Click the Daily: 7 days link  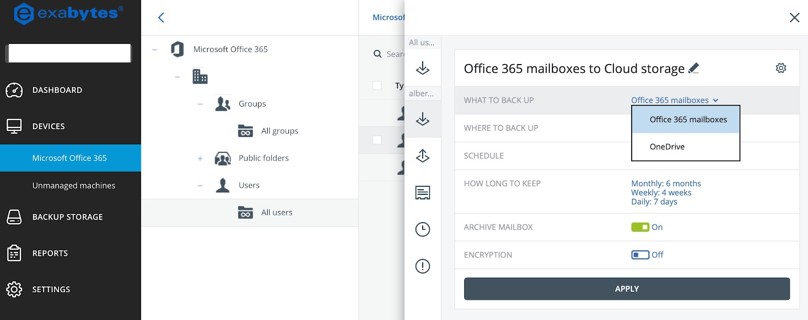(654, 201)
